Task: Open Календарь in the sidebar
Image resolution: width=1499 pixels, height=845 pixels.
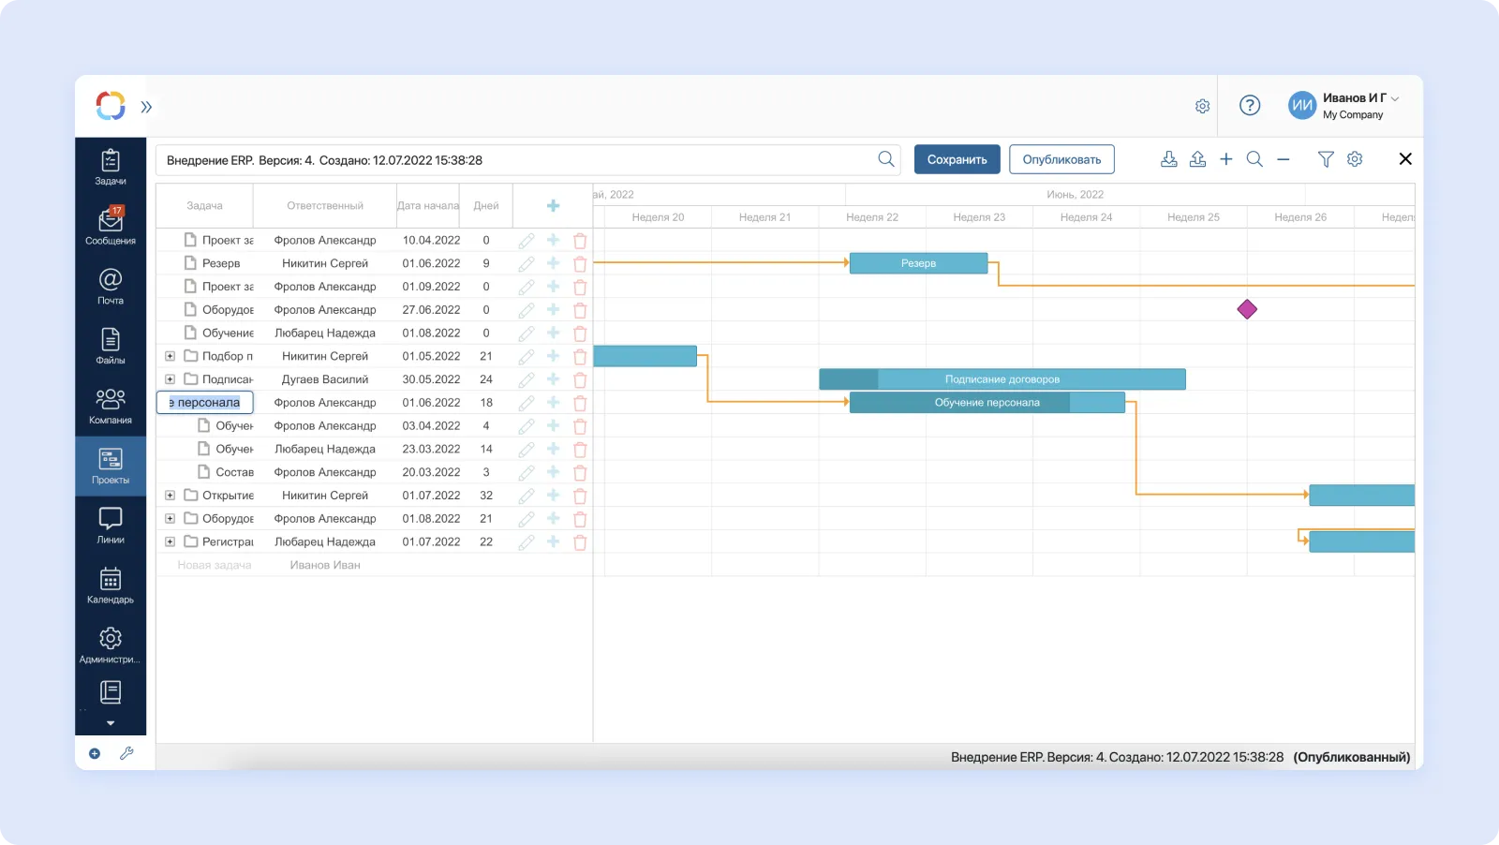Action: click(111, 586)
